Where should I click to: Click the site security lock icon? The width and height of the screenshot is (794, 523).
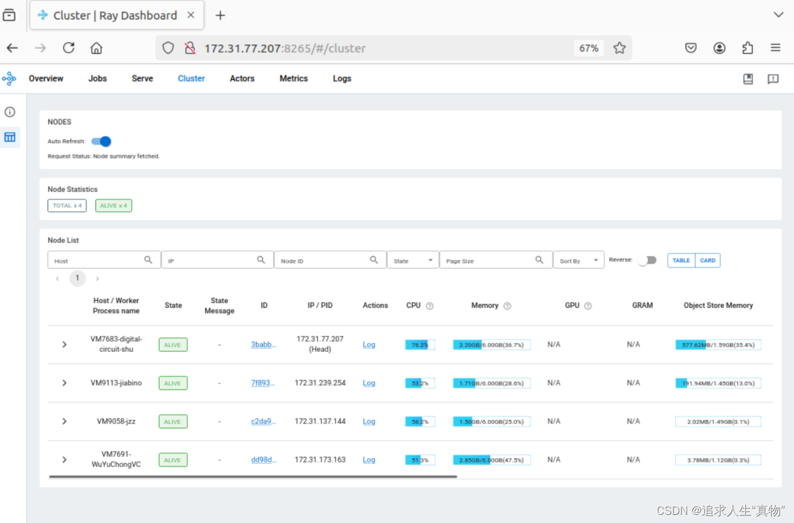(190, 48)
